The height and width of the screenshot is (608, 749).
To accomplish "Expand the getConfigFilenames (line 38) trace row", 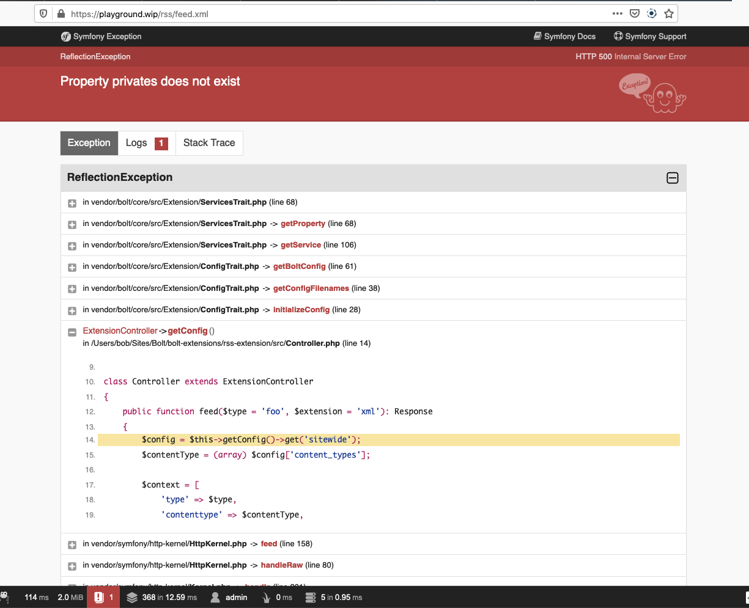I will 72,289.
